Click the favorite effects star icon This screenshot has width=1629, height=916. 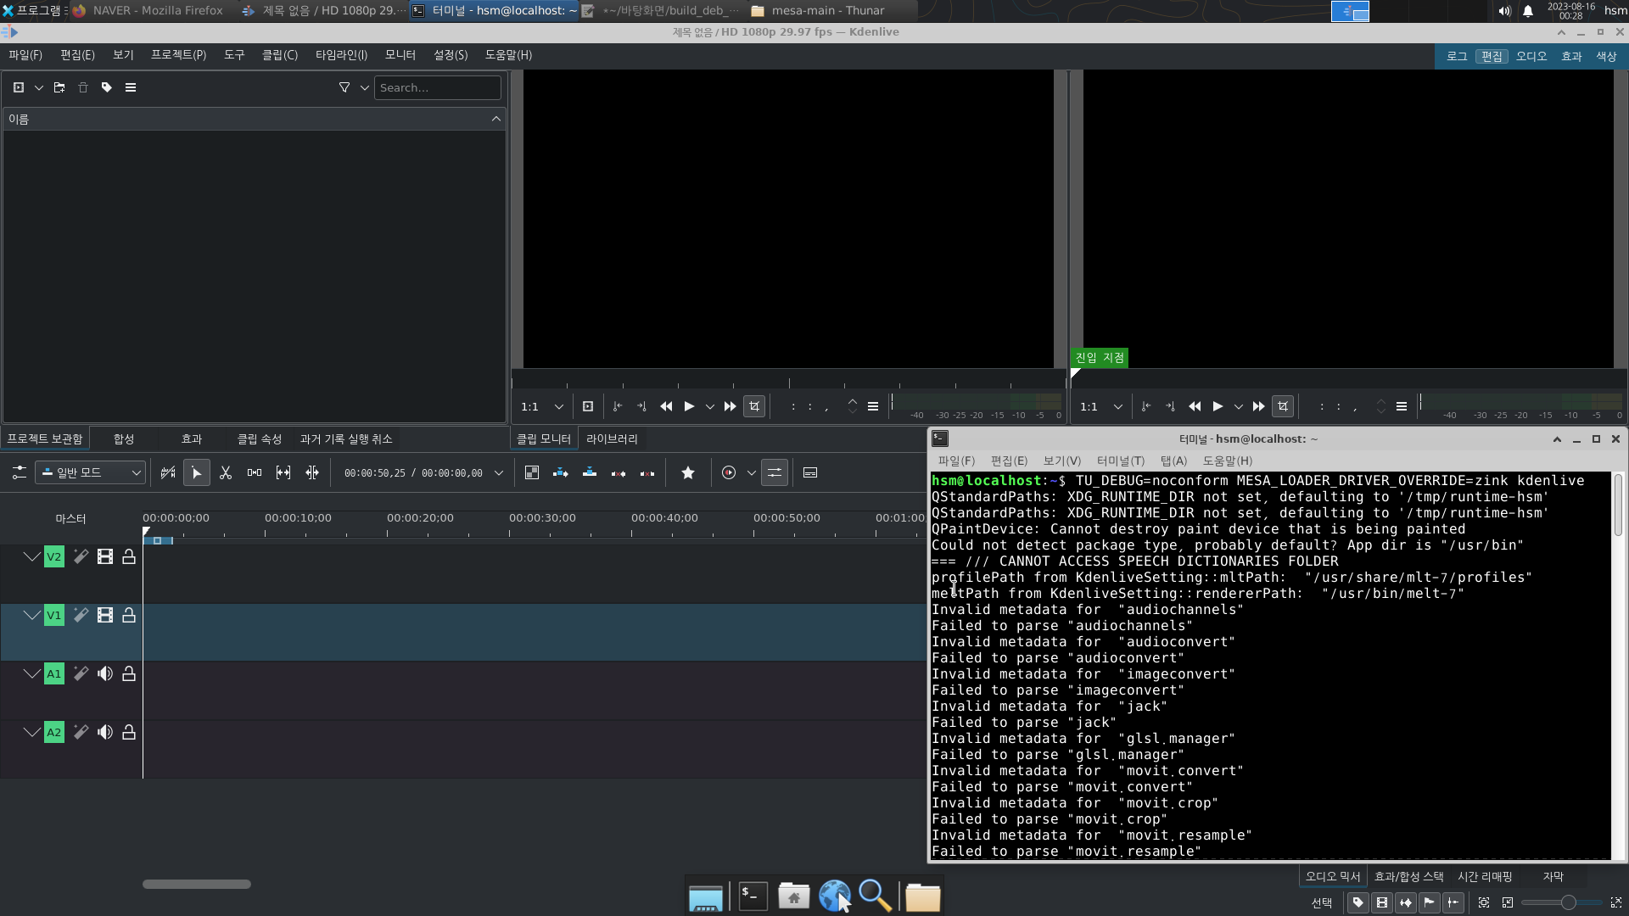(x=687, y=472)
